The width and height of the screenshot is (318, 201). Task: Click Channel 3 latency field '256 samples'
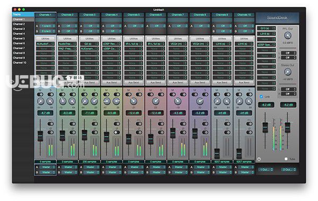coord(90,162)
